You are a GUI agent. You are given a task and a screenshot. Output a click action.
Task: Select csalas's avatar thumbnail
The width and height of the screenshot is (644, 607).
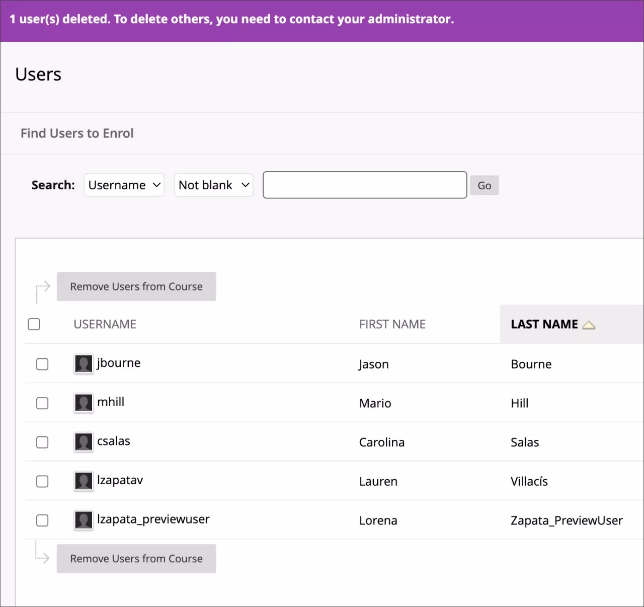tap(83, 442)
